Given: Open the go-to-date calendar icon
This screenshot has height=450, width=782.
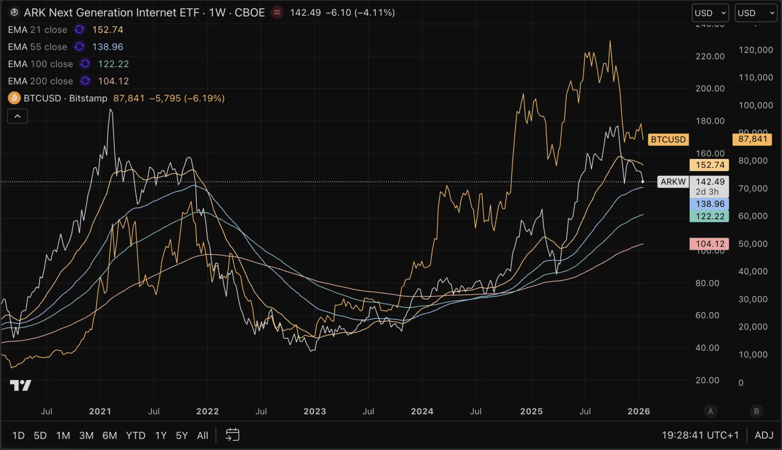Looking at the screenshot, I should point(233,435).
